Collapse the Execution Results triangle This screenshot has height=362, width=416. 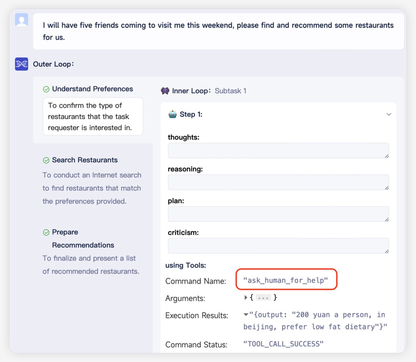point(246,315)
